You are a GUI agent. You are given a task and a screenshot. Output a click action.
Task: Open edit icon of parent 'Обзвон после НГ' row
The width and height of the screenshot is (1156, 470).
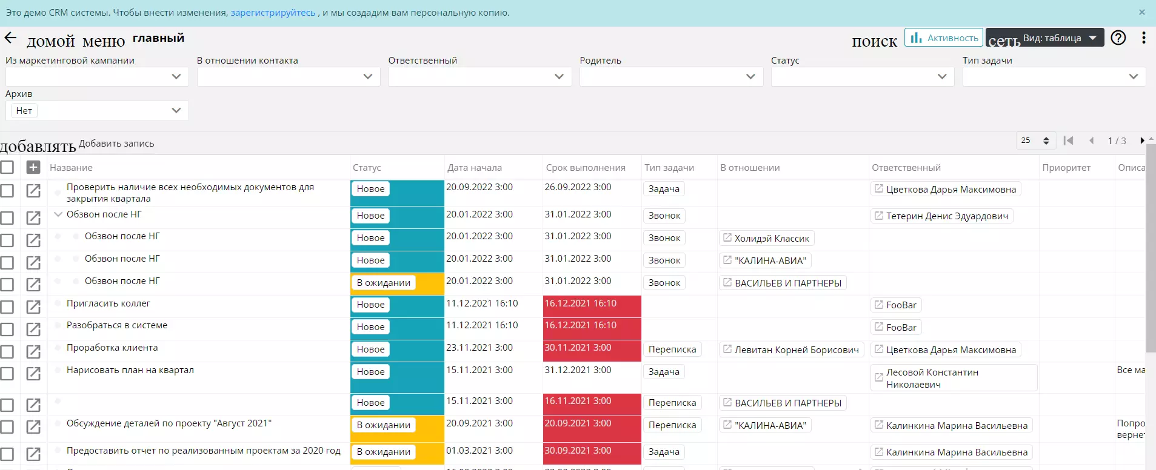[33, 218]
